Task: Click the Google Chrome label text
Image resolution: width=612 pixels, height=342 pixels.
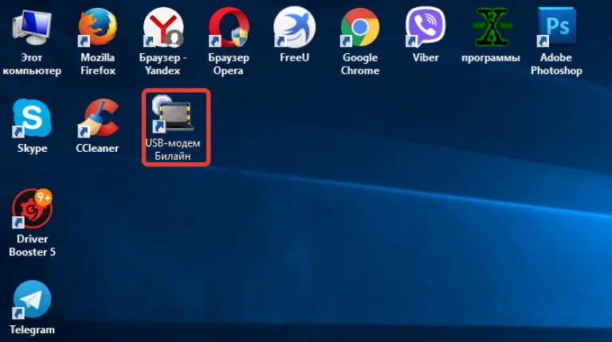Action: tap(360, 64)
